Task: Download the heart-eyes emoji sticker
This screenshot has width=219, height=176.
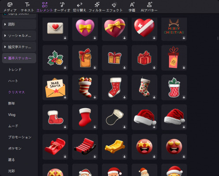Action: [x=184, y=157]
